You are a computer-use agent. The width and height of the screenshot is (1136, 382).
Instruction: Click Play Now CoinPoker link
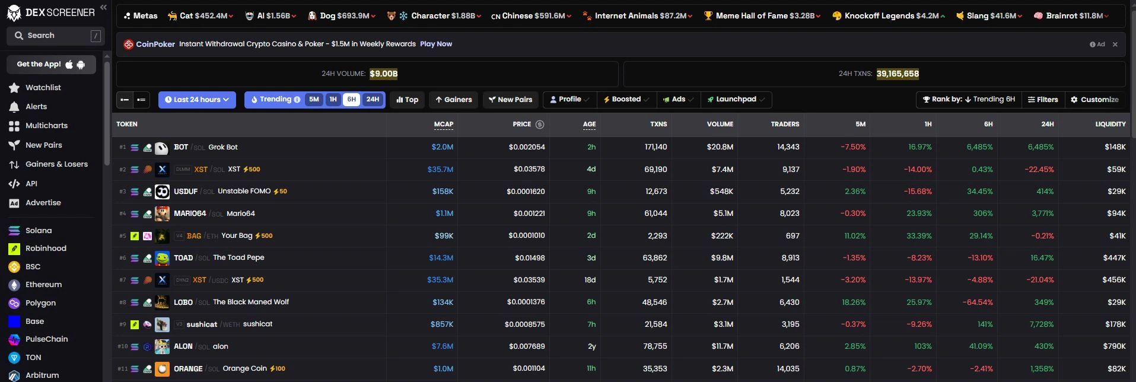tap(436, 44)
